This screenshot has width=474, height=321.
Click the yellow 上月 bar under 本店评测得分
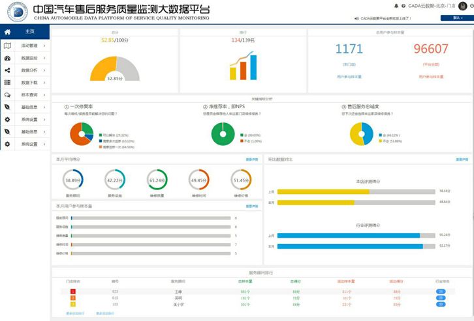coord(323,191)
